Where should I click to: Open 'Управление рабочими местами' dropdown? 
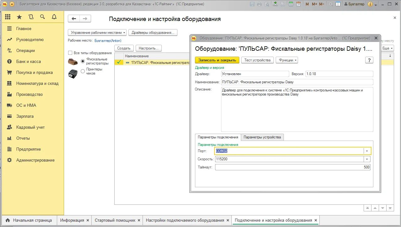coord(97,33)
